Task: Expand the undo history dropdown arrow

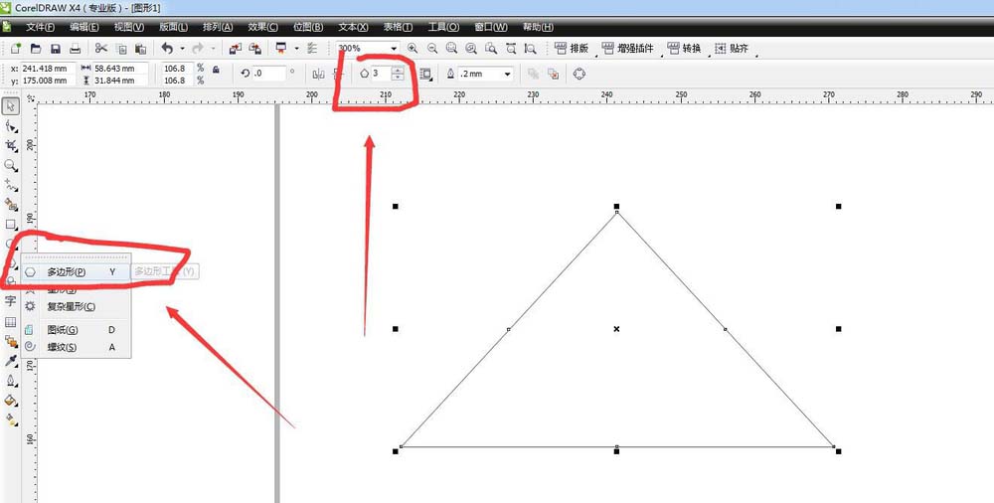Action: tap(183, 48)
